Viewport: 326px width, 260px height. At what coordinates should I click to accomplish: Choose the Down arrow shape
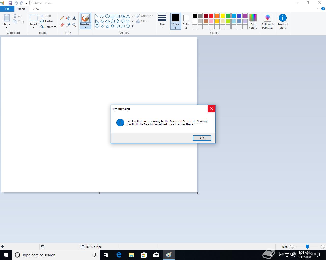pos(97,26)
